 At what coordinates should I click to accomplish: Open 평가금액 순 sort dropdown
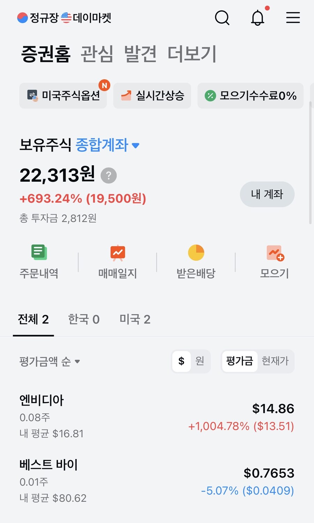[50, 361]
